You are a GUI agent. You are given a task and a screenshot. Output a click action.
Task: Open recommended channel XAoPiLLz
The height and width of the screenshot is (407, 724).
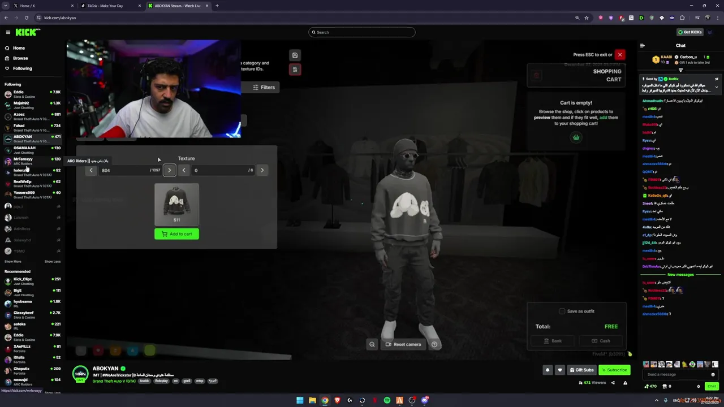32,348
